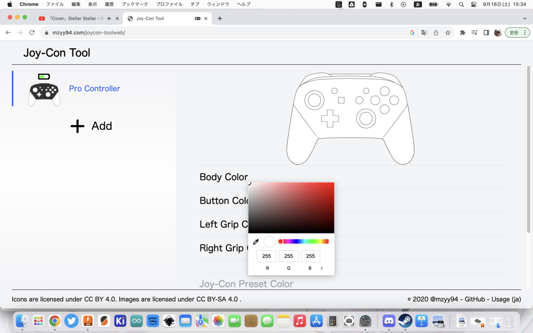Reload the page with the refresh icon
533x333 pixels.
coord(32,32)
